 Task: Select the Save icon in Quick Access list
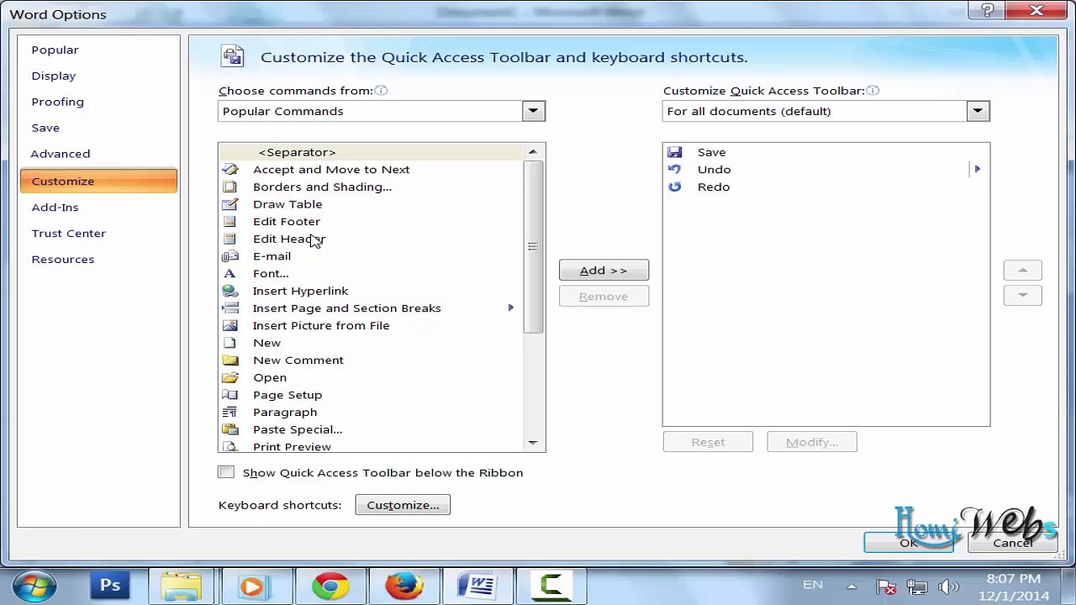click(674, 152)
